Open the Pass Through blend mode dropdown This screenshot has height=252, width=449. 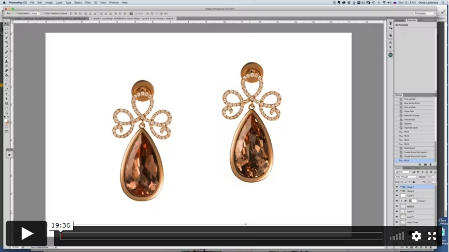pyautogui.click(x=406, y=177)
